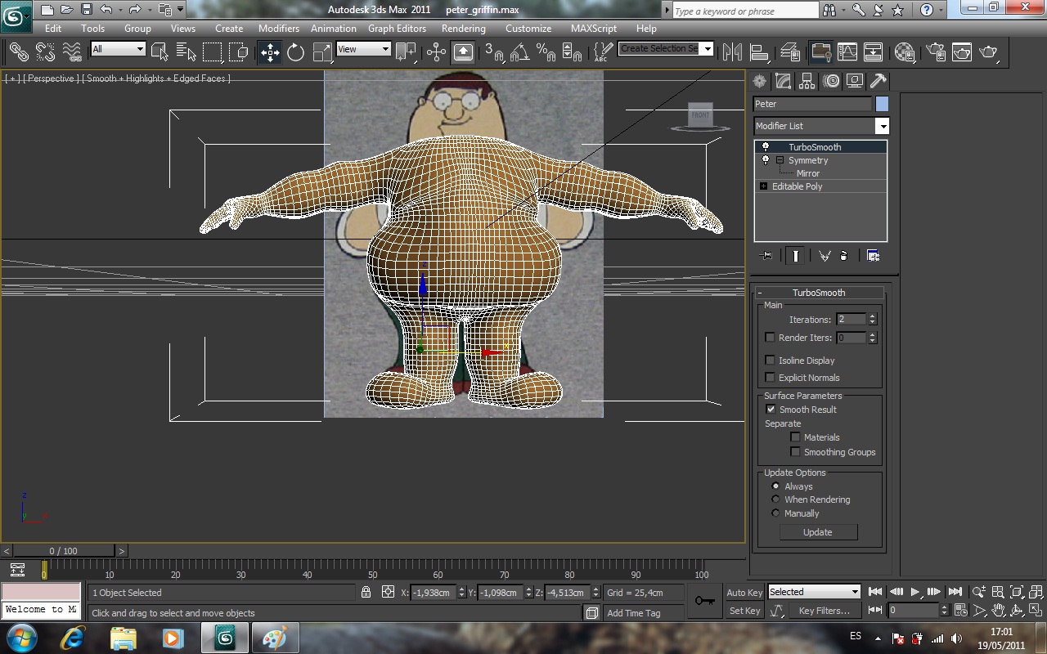Enable the Isoline Display checkbox
The width and height of the screenshot is (1047, 654).
click(x=770, y=361)
